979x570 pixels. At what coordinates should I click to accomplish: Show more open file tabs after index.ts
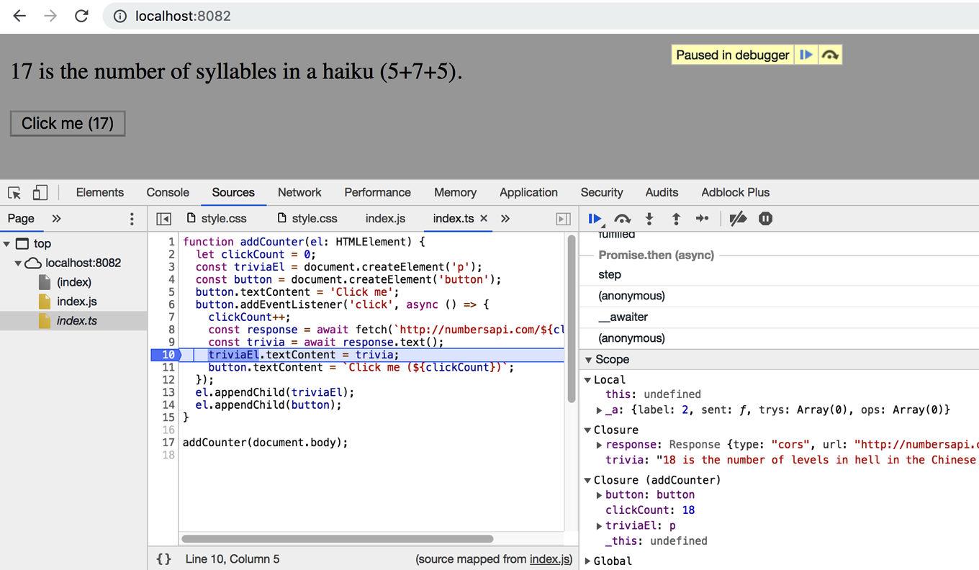tap(505, 218)
